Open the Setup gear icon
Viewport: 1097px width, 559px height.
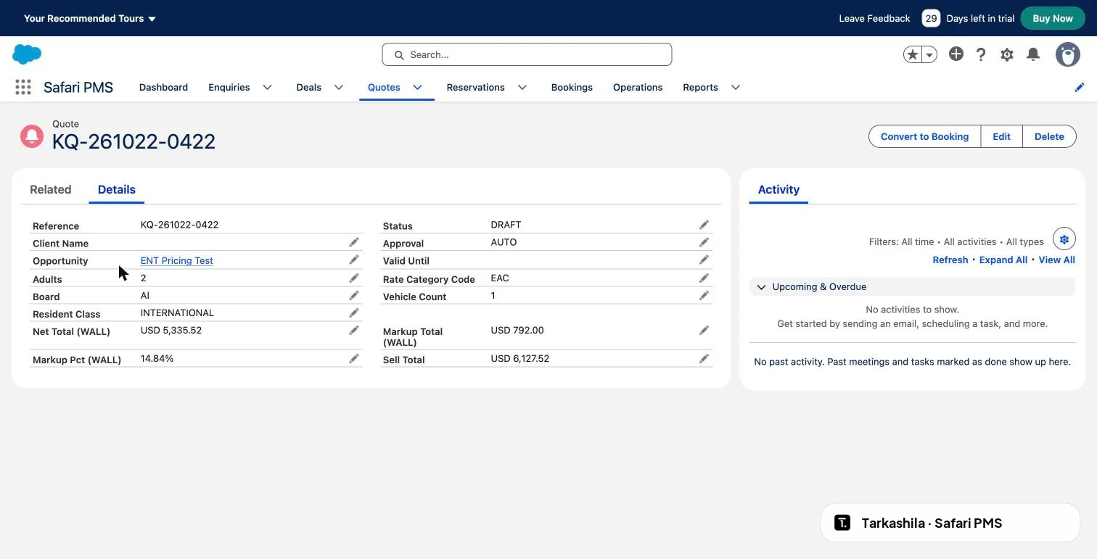click(1007, 54)
